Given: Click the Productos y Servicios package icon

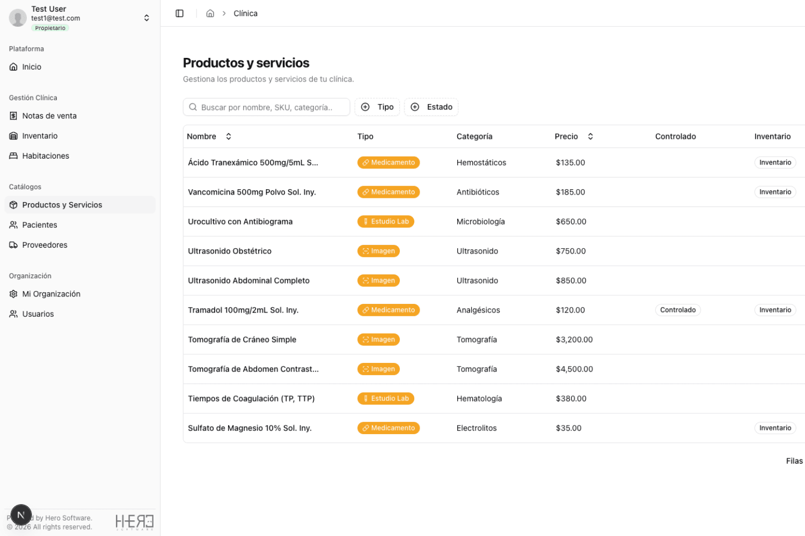Looking at the screenshot, I should point(13,204).
